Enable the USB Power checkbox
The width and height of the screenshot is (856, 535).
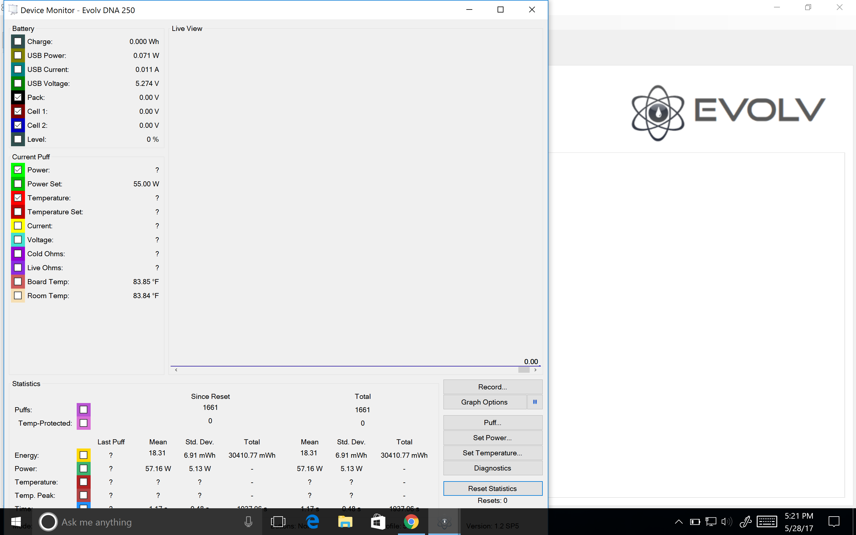18,56
